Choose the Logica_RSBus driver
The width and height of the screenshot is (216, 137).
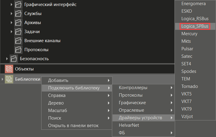pos(195,19)
